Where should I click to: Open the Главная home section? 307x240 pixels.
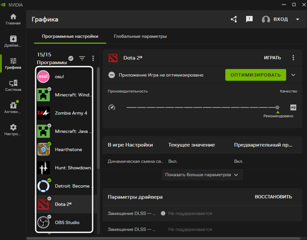pos(13,20)
